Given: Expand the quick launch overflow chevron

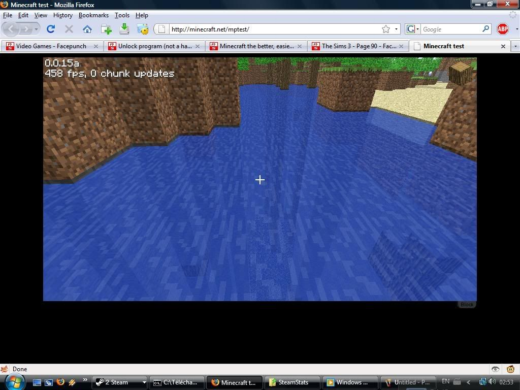Looking at the screenshot, I should (85, 380).
